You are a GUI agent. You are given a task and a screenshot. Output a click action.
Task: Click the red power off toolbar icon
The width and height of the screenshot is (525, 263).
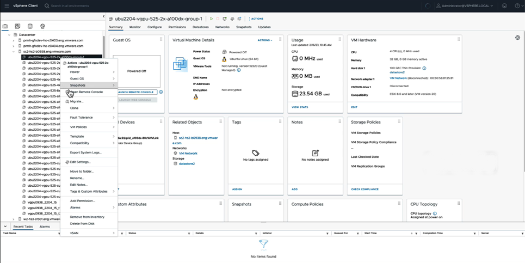pyautogui.click(x=217, y=19)
